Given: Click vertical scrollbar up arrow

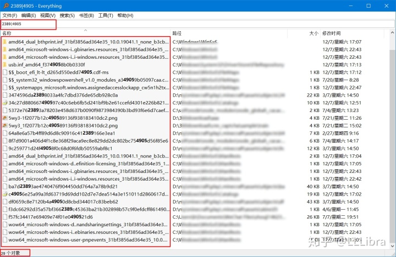Looking at the screenshot, I should (392, 33).
